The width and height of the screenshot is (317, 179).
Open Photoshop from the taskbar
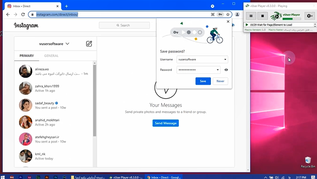coord(55,177)
